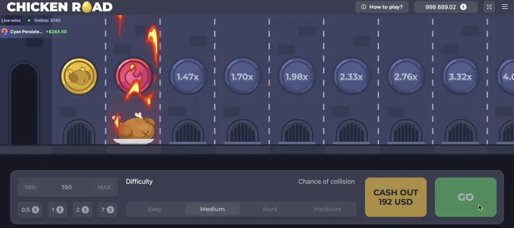
Task: Select the 1.47x multiplier coin
Action: tap(188, 76)
